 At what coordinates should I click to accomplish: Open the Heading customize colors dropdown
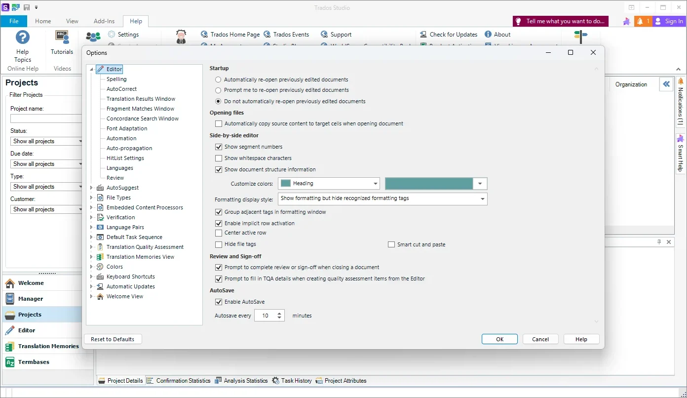(329, 183)
